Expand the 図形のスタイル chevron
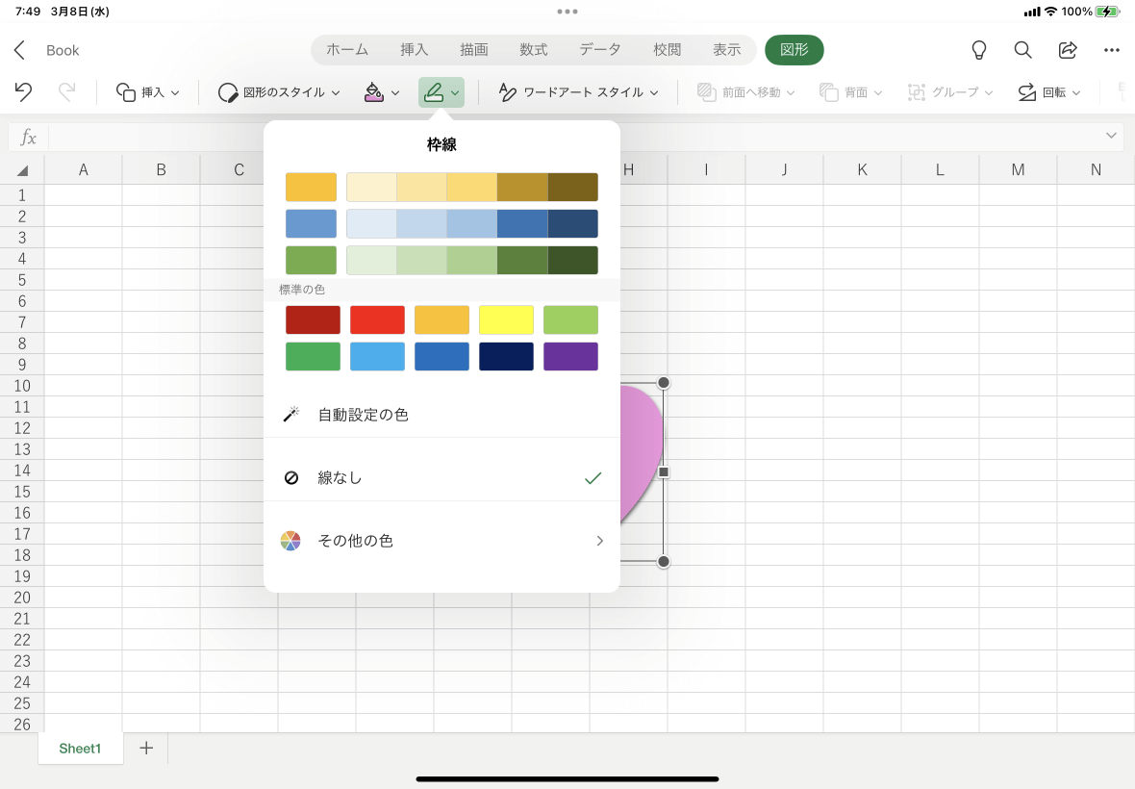This screenshot has width=1135, height=789. coord(336,92)
